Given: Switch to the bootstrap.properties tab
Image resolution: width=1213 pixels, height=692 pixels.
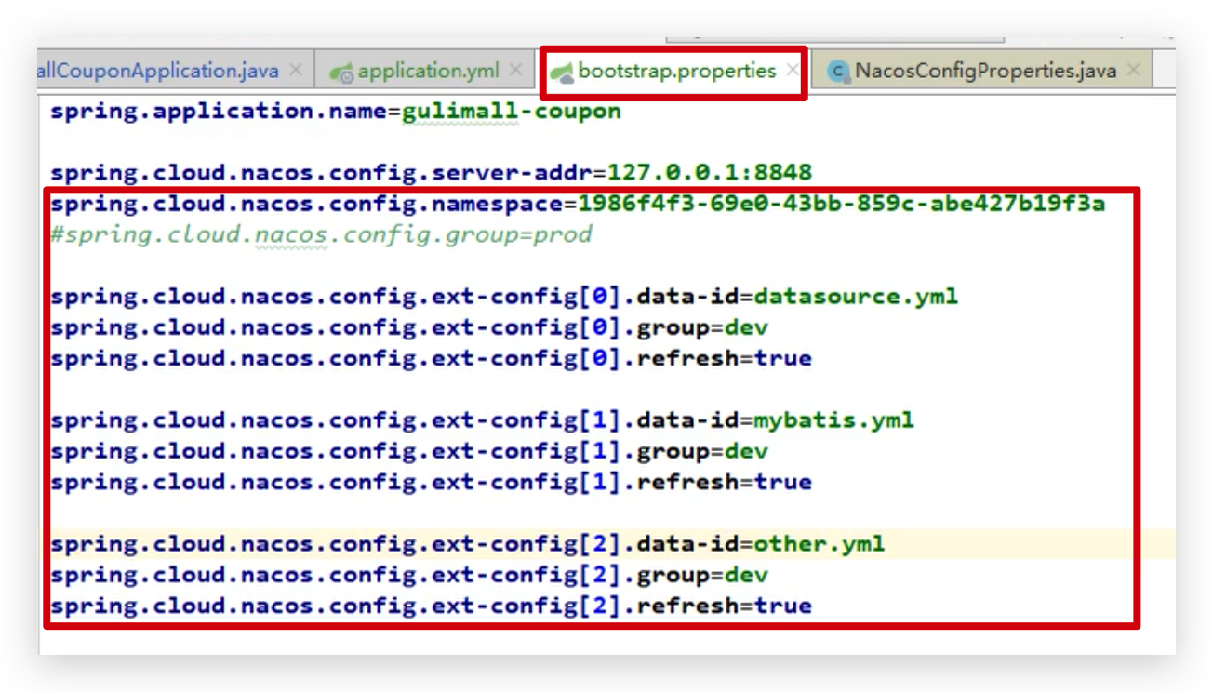Looking at the screenshot, I should [x=676, y=72].
